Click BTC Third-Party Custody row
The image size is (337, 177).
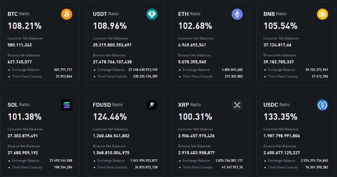(40, 76)
